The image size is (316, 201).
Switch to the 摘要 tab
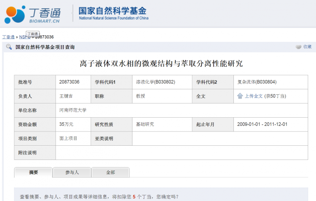[x=34, y=173]
